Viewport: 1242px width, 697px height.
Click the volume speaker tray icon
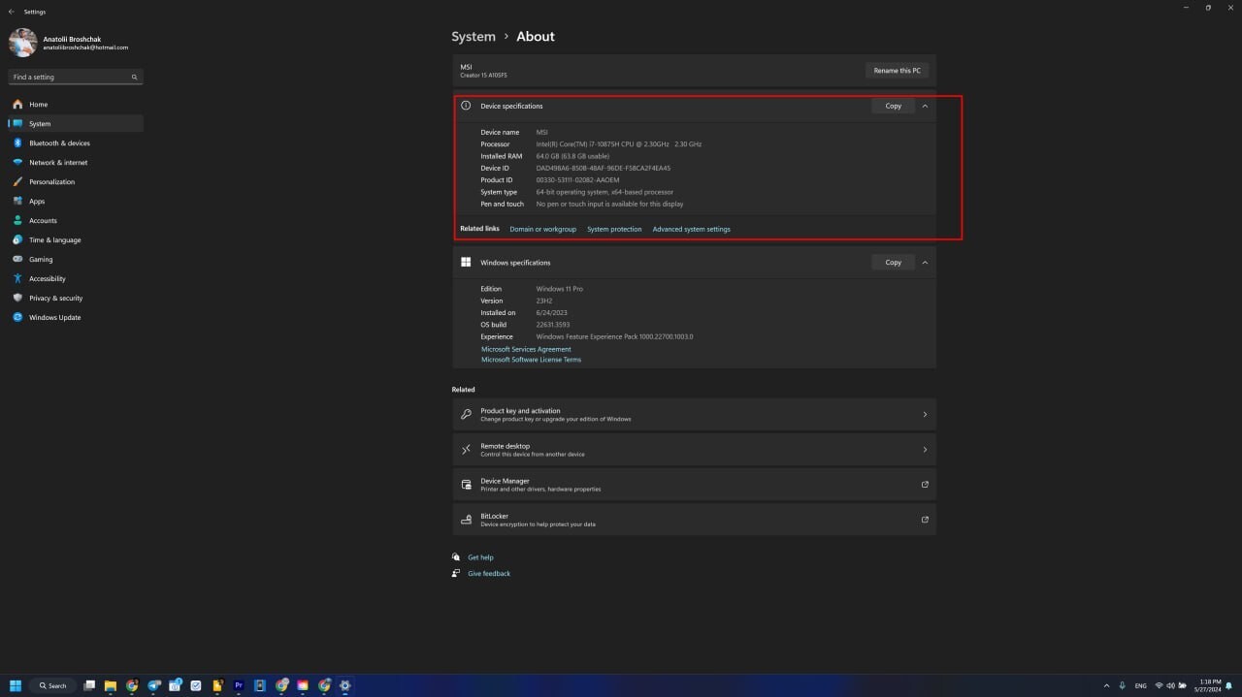(1170, 685)
